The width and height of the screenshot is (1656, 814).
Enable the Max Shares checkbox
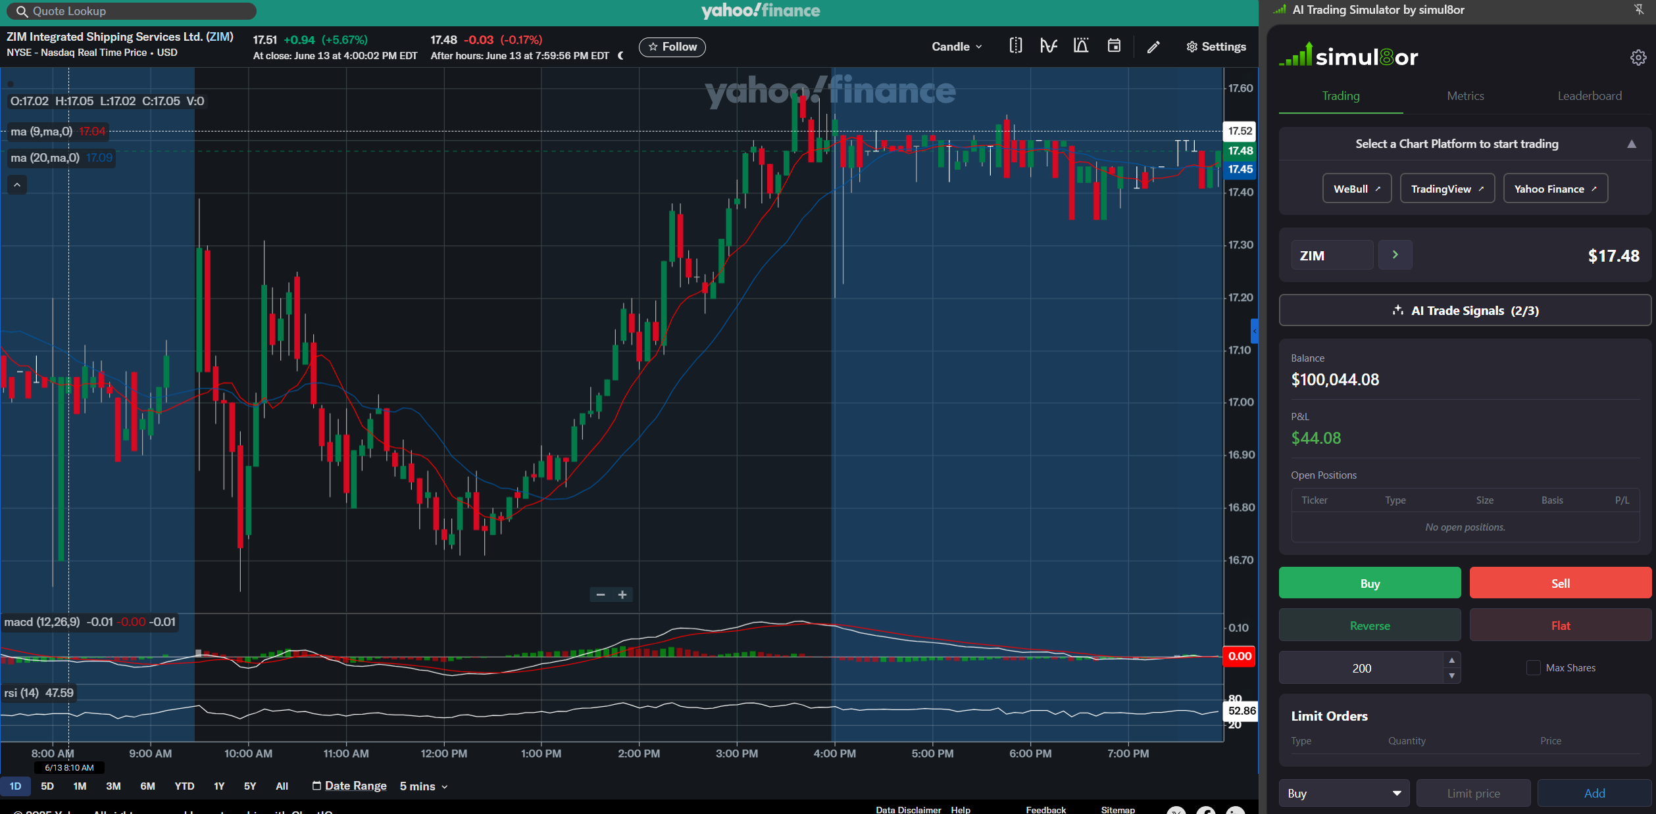[1534, 667]
